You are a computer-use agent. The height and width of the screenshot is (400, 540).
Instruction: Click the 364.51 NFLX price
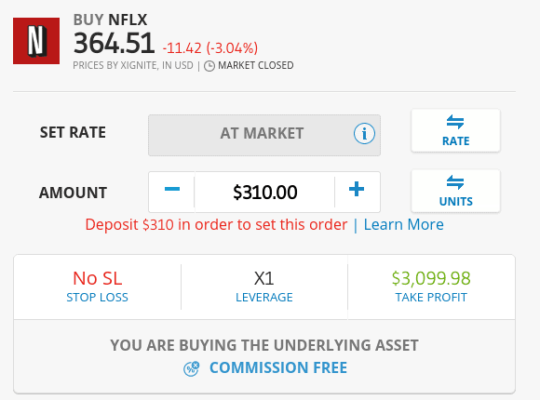[114, 44]
